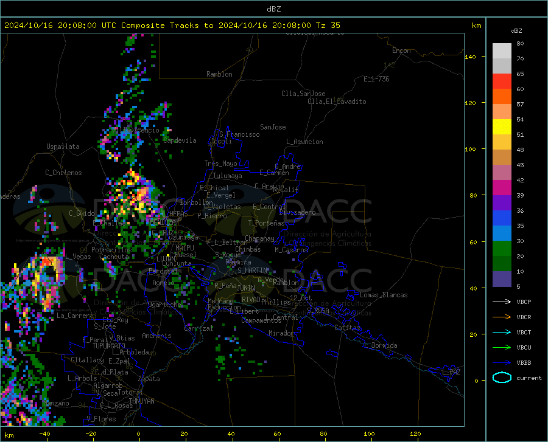
Task: Click the Anchoris map label
Action: (x=156, y=336)
